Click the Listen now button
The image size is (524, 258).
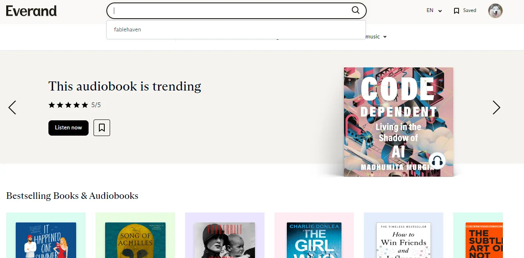click(x=68, y=128)
